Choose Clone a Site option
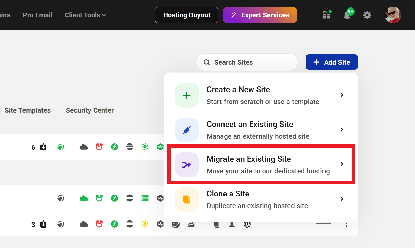The width and height of the screenshot is (415, 248). (261, 199)
